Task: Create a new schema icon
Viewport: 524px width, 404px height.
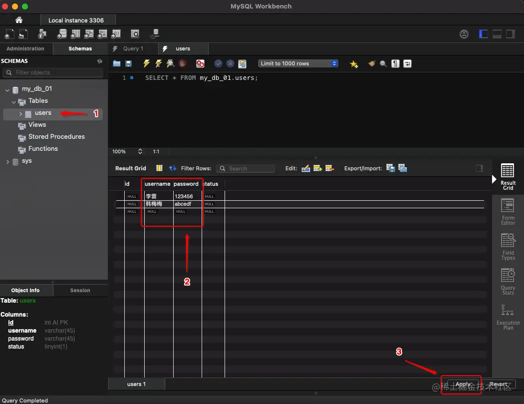Action: click(x=62, y=34)
